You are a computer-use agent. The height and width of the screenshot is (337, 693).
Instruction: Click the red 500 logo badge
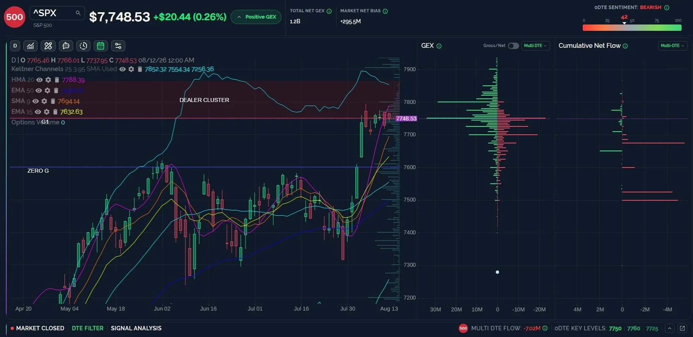tap(15, 17)
